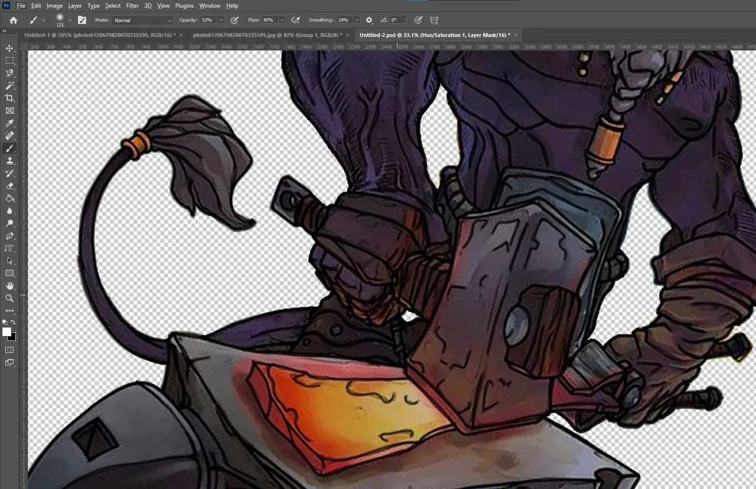756x489 pixels.
Task: Enable airbrush-style build-up effects
Action: [296, 20]
